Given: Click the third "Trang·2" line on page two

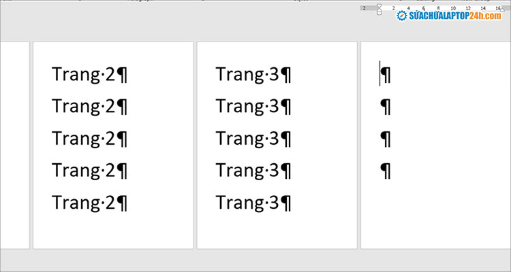Looking at the screenshot, I should (89, 139).
